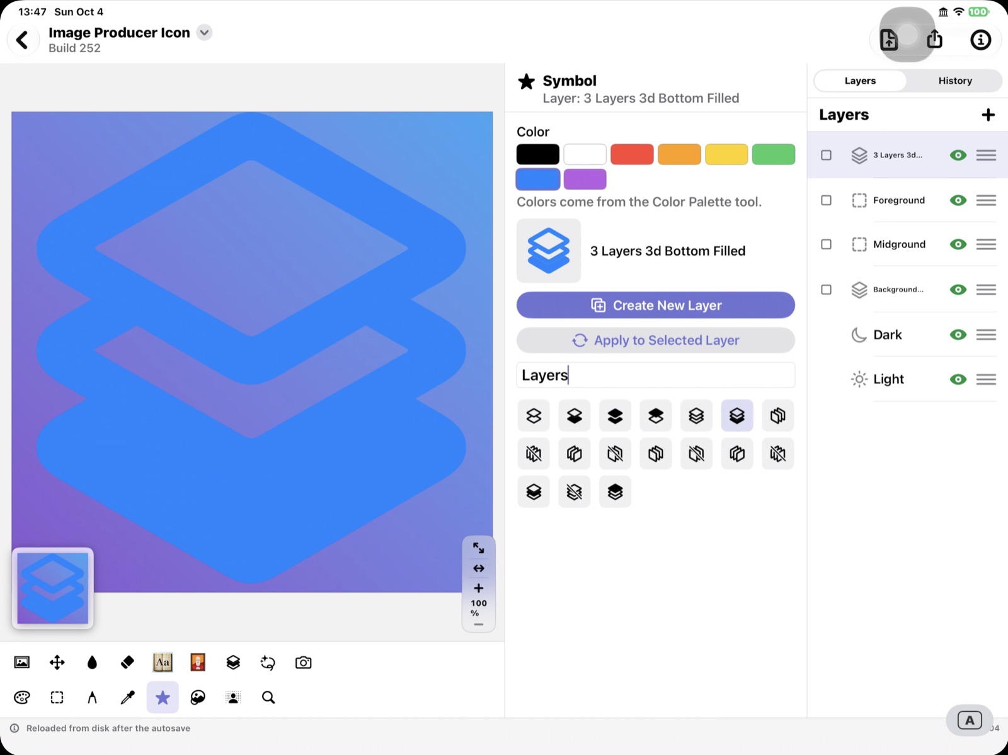Viewport: 1008px width, 755px height.
Task: Open the info circle button
Action: click(980, 40)
